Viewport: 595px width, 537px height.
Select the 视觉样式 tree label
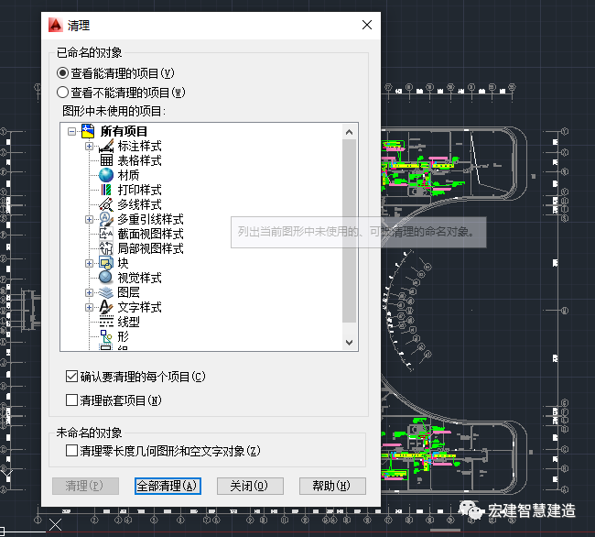(x=140, y=278)
